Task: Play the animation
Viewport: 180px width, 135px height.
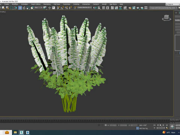Action: point(160,125)
